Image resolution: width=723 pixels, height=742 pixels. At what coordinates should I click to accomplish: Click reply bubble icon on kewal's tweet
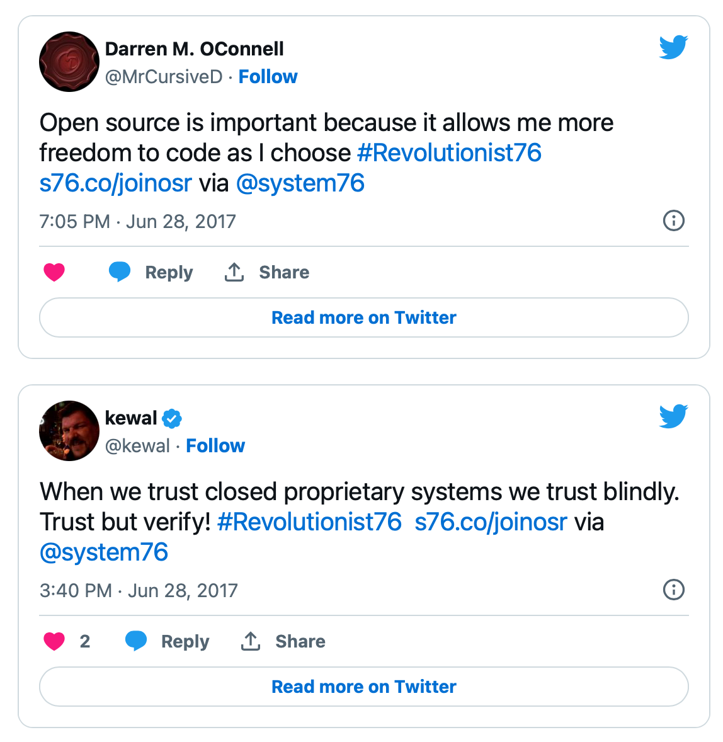click(x=136, y=641)
